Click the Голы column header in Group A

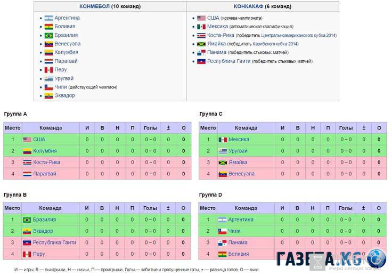coord(151,128)
